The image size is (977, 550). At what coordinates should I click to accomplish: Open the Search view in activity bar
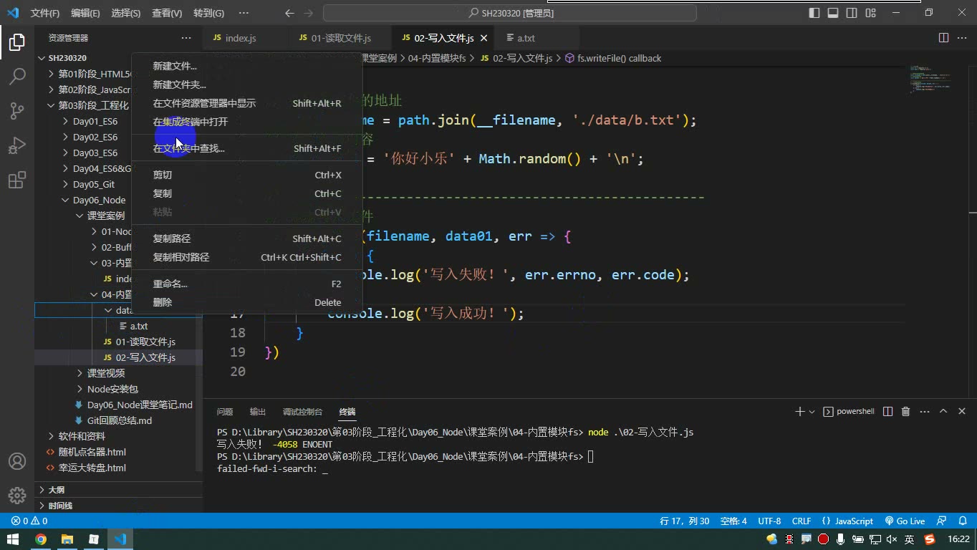coord(17,76)
